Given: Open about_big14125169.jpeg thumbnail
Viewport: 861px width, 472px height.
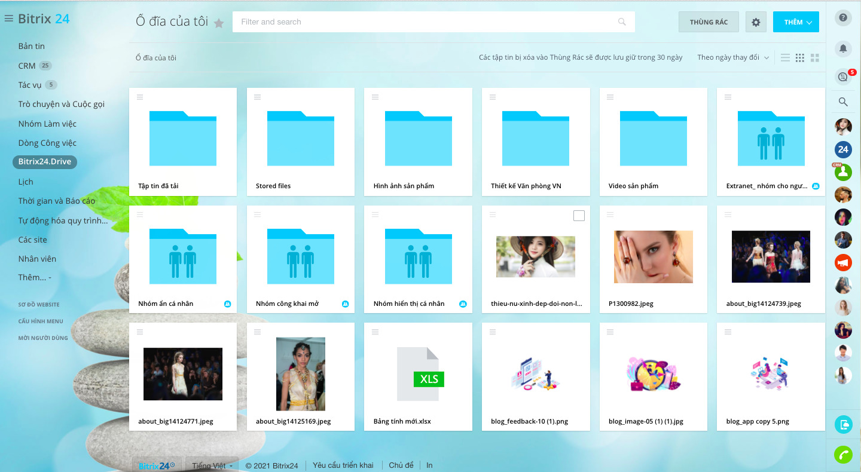Looking at the screenshot, I should point(301,374).
